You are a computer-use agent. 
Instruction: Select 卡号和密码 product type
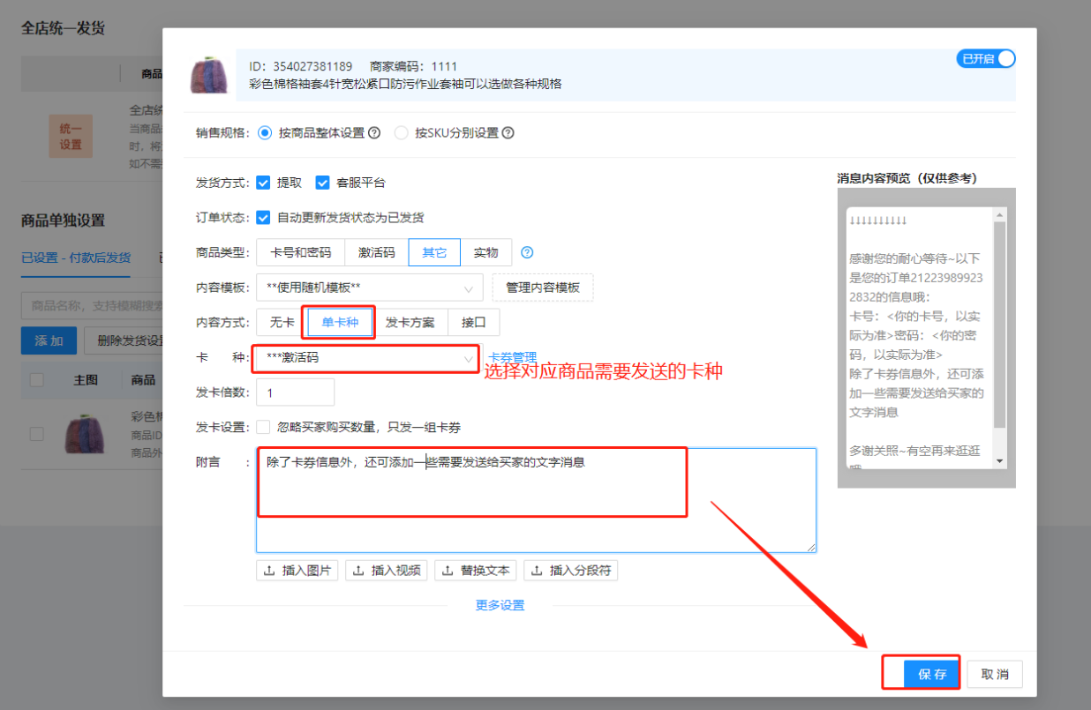tap(300, 252)
